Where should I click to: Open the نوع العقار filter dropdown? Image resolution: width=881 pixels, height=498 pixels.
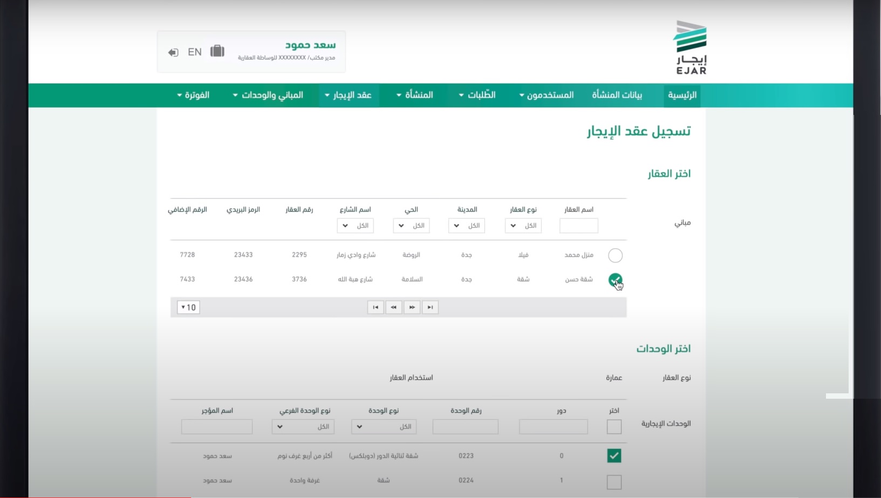[523, 226]
